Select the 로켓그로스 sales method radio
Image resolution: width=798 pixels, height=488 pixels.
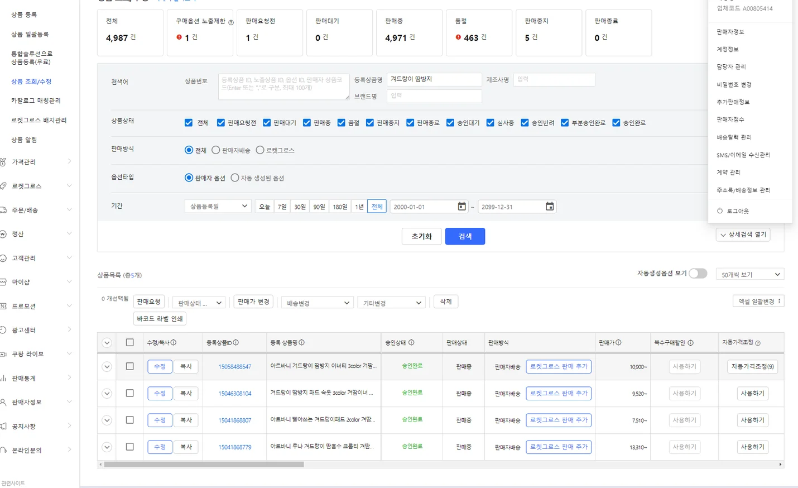point(260,150)
